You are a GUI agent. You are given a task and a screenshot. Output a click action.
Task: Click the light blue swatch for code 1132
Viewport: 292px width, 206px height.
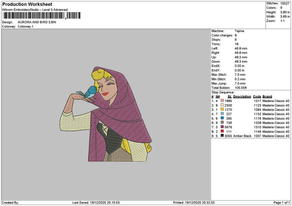click(x=222, y=114)
